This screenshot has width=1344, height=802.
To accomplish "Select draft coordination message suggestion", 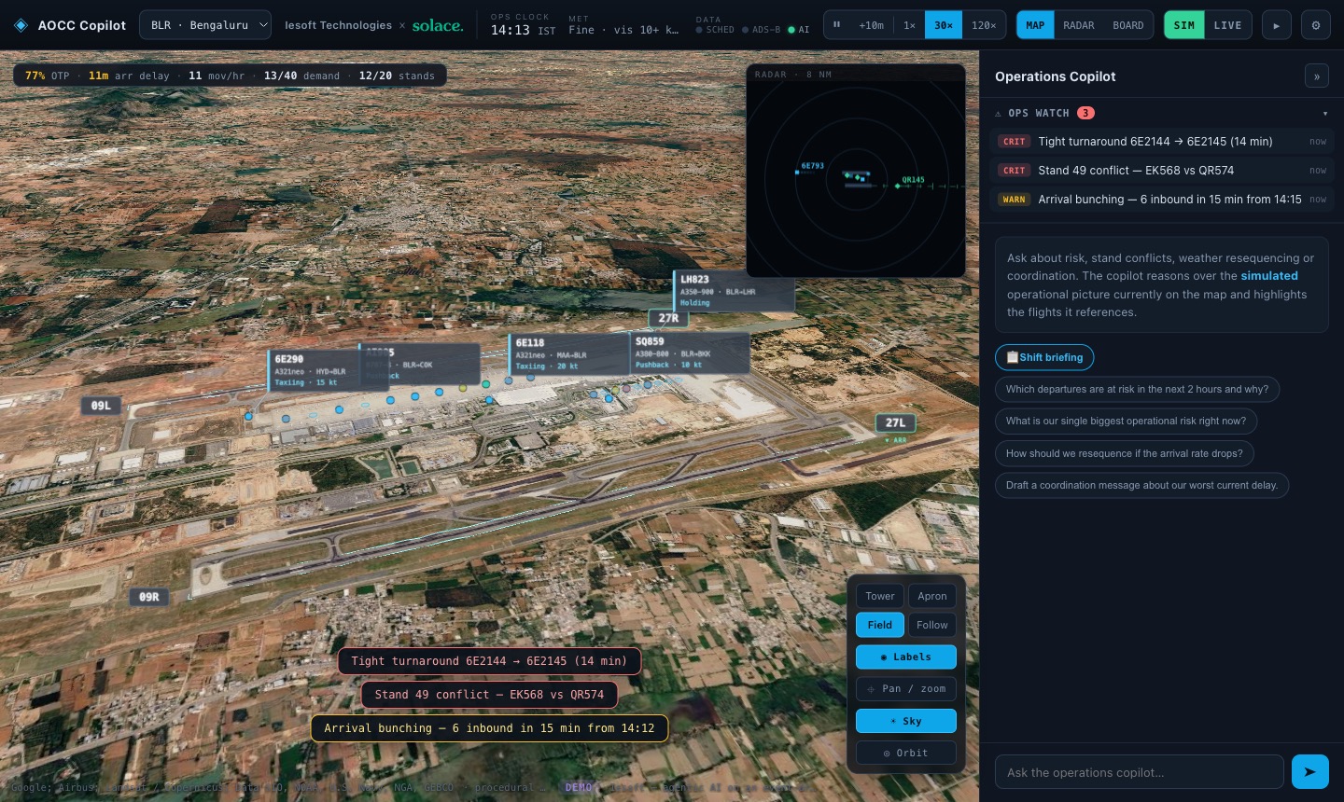I will (1141, 485).
